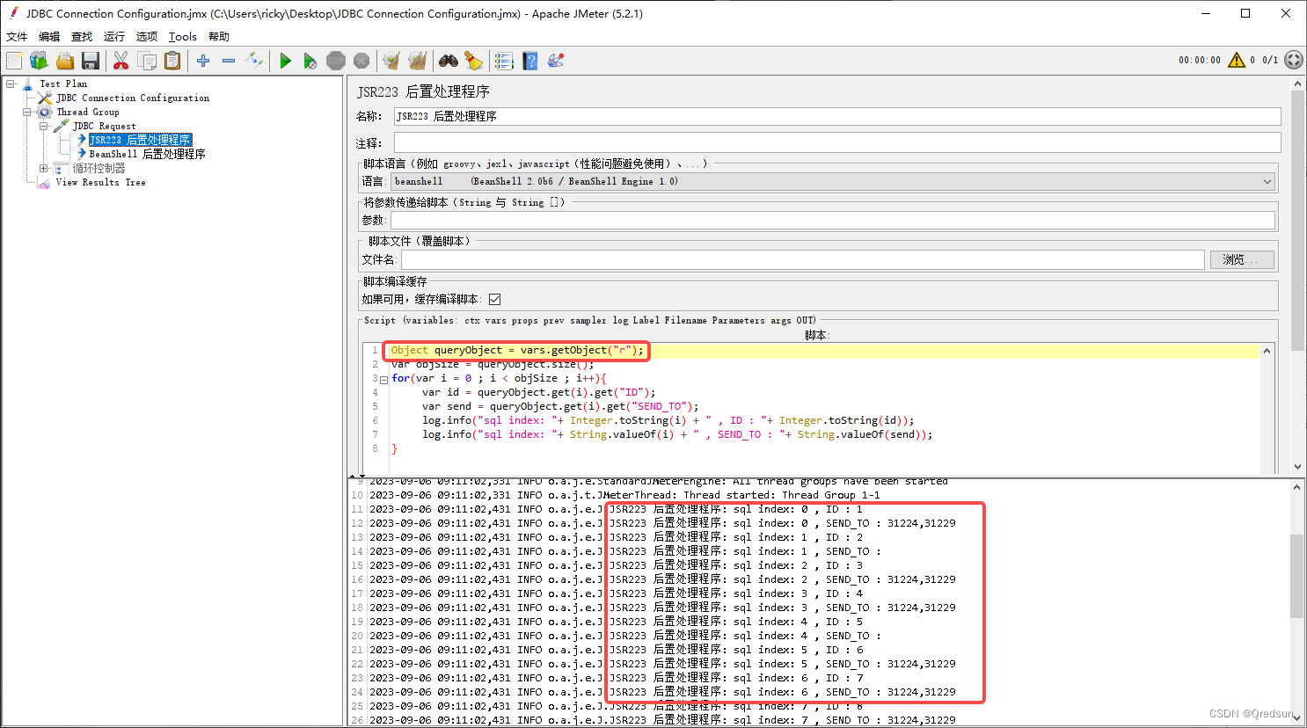Click the Open file folder icon

pos(64,61)
